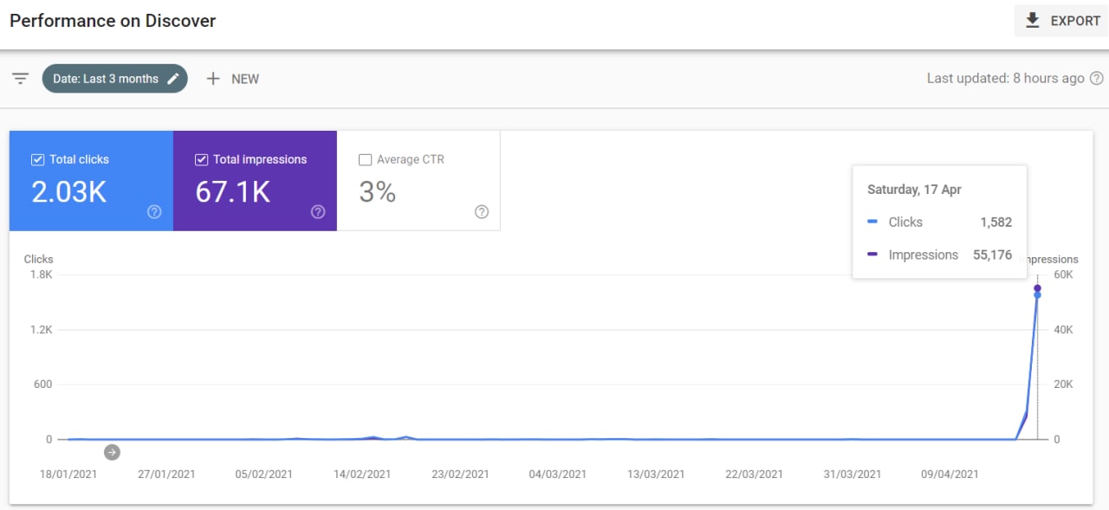Enable the Average CTR checkbox

click(x=365, y=159)
